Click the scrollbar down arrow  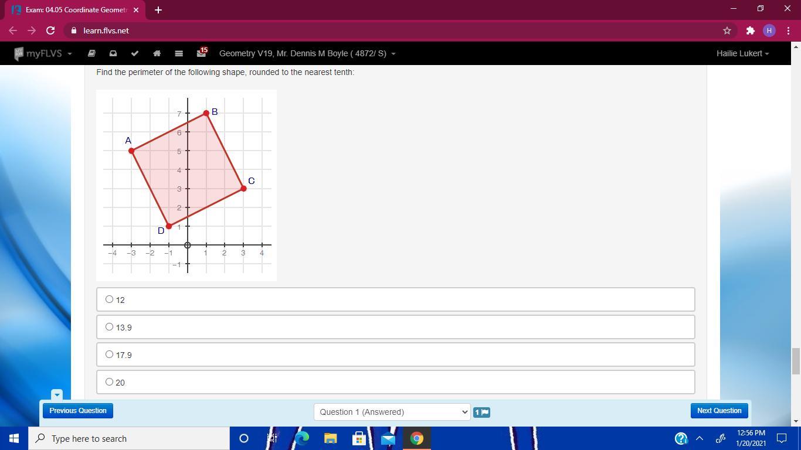click(796, 421)
